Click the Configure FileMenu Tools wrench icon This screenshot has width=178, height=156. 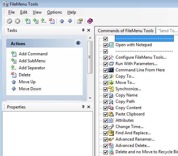[x=111, y=57]
